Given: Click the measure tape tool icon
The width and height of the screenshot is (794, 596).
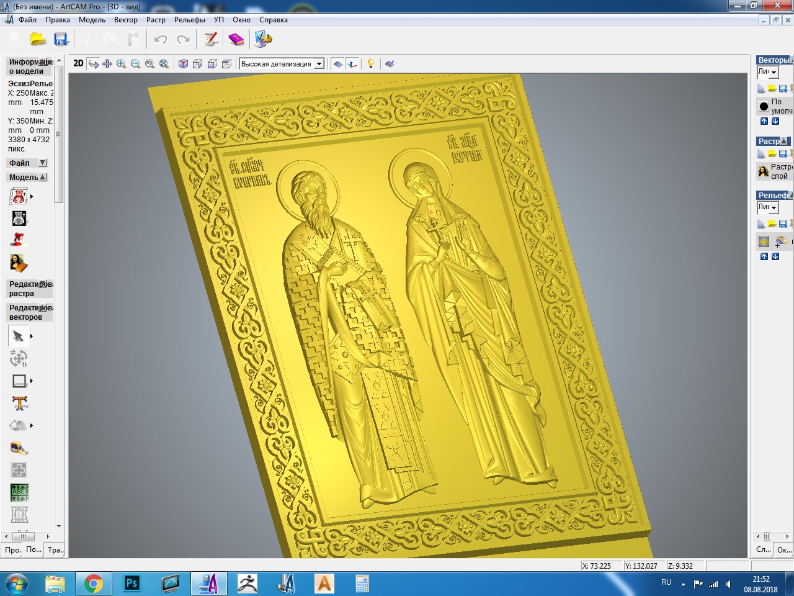Looking at the screenshot, I should pos(19,448).
